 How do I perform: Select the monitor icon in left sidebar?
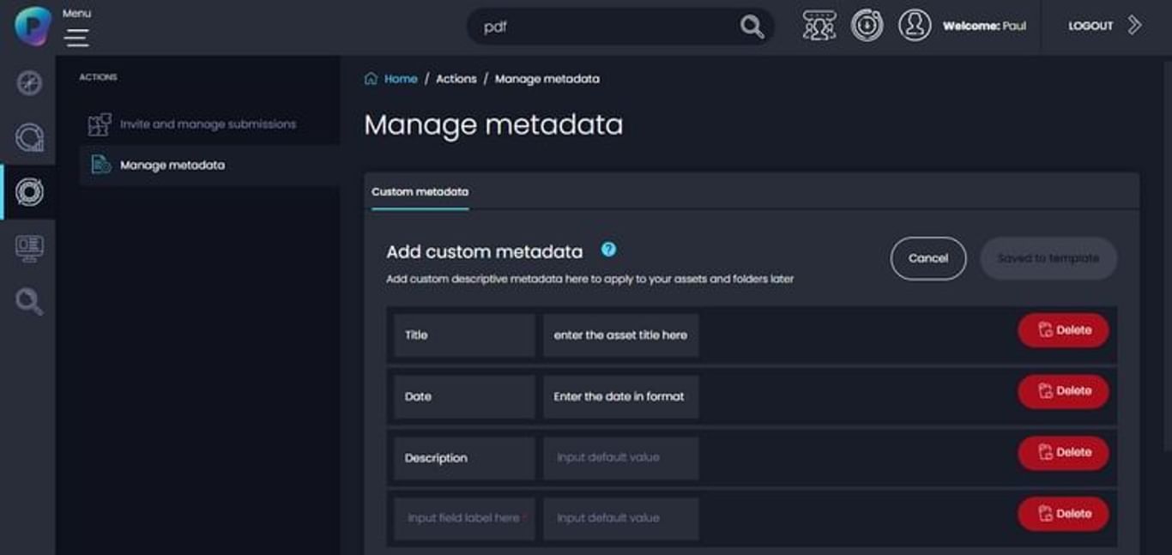click(x=29, y=248)
